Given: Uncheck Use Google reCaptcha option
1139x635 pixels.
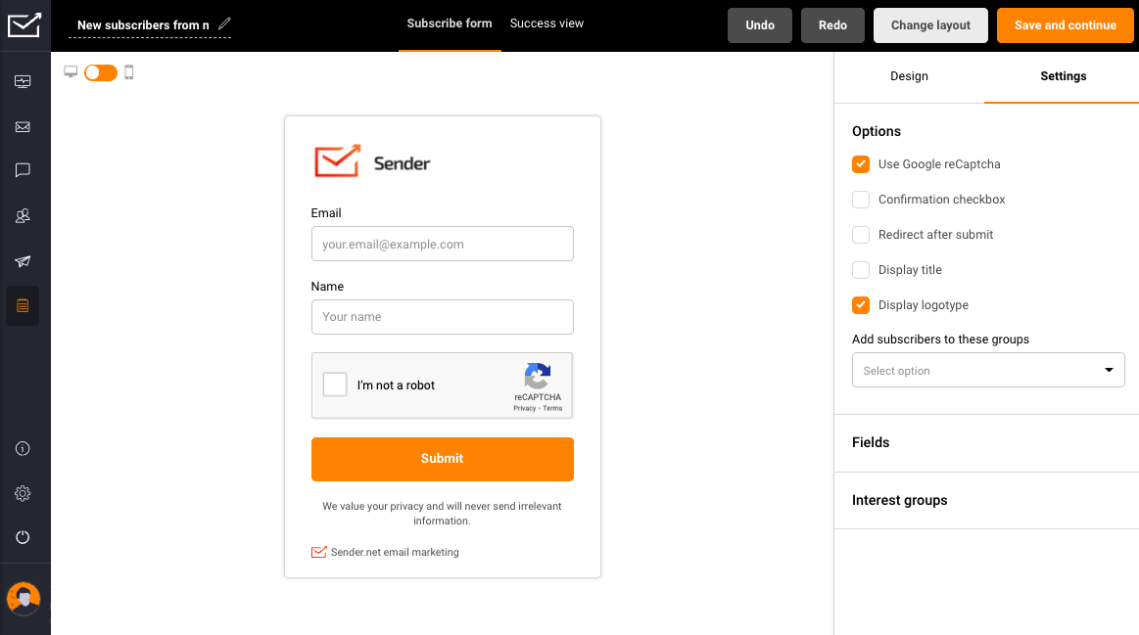Looking at the screenshot, I should click(861, 164).
